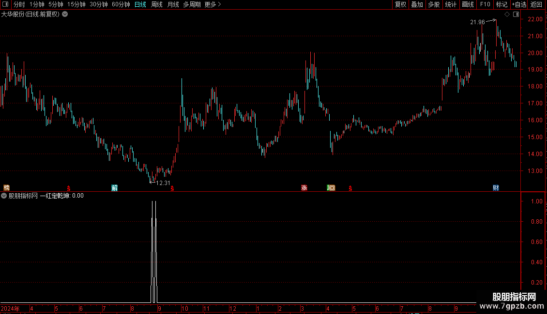Click the white indicator signal spike
547x314 pixels.
(x=154, y=252)
